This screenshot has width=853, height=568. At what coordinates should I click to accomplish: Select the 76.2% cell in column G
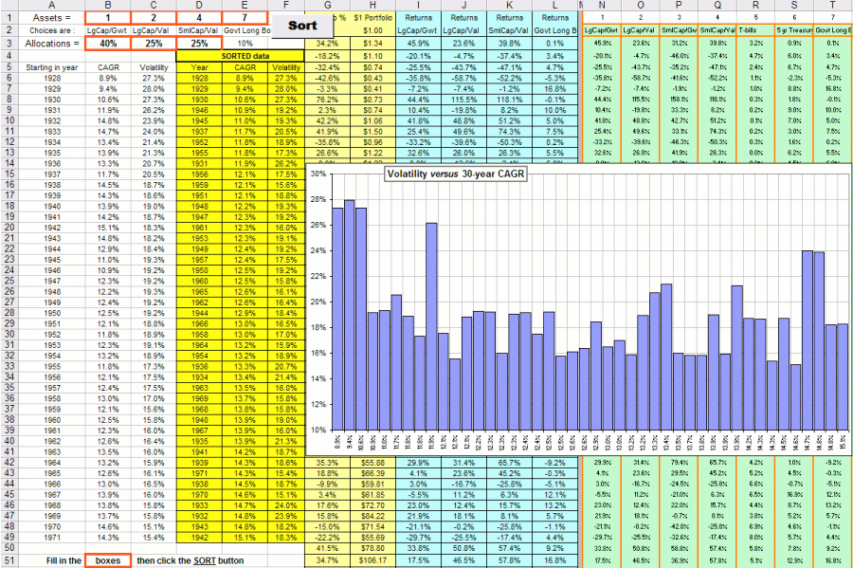point(328,100)
